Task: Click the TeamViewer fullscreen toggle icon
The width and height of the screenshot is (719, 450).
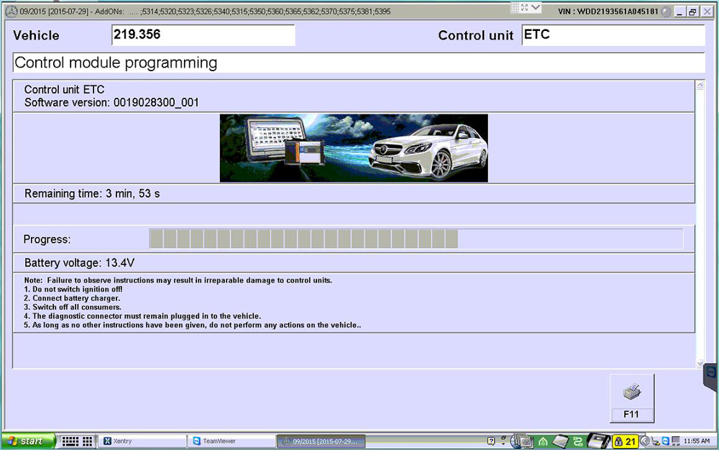Action: pos(525,7)
